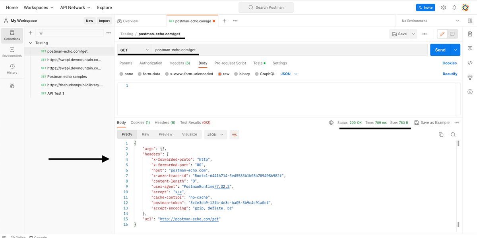This screenshot has width=477, height=238.
Task: Collapse the Testing collection folder
Action: click(31, 43)
